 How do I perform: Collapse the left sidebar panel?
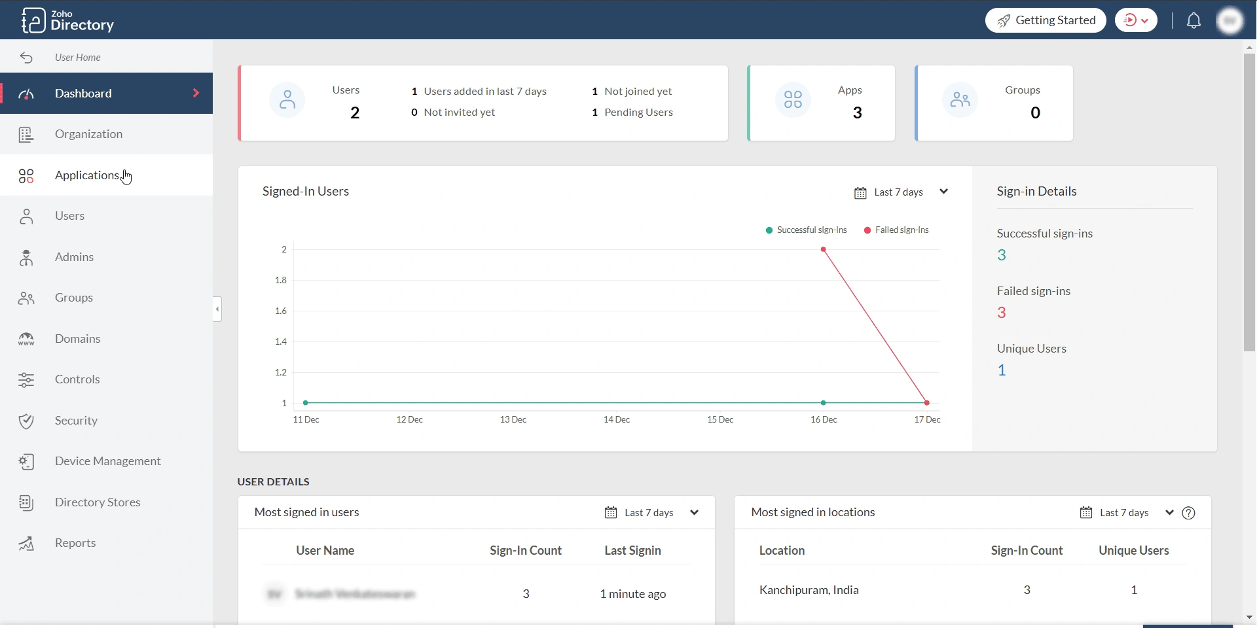217,309
